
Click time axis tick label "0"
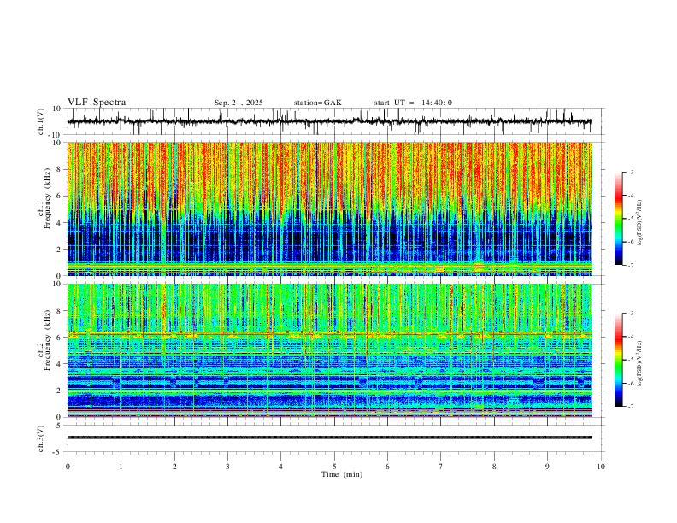coord(68,467)
